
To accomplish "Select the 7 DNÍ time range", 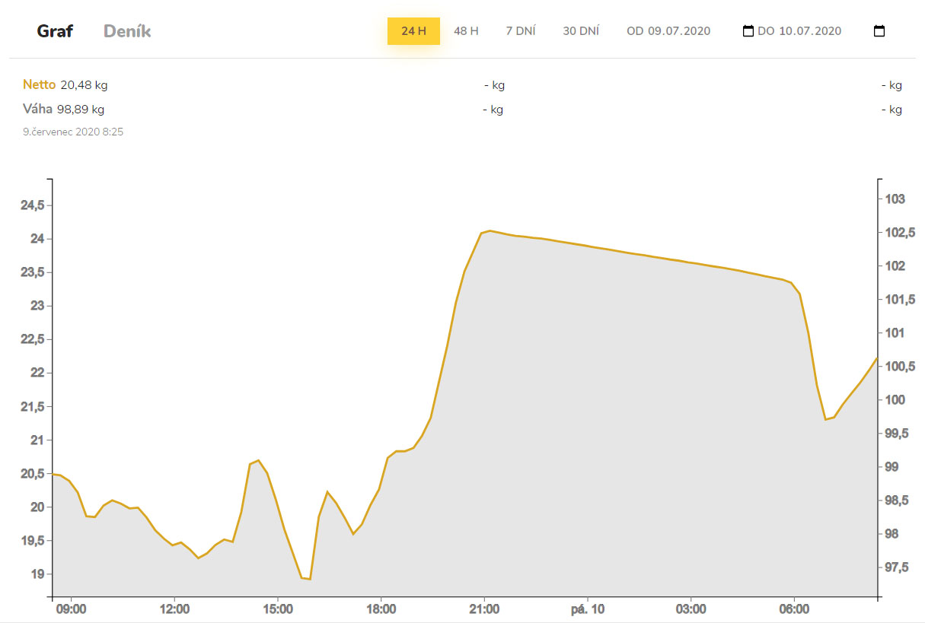I will click(521, 31).
